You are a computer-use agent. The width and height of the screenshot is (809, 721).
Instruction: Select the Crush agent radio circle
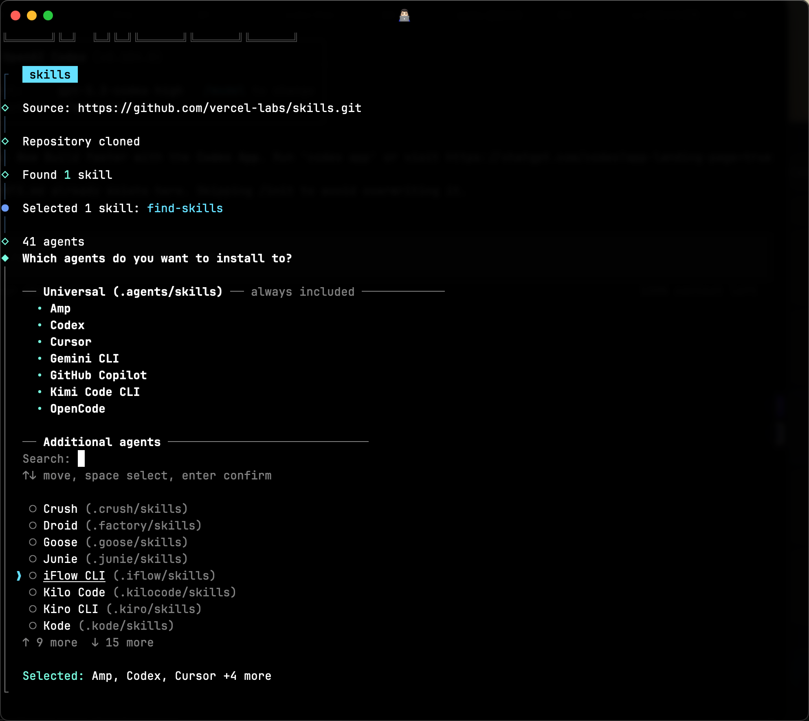33,509
